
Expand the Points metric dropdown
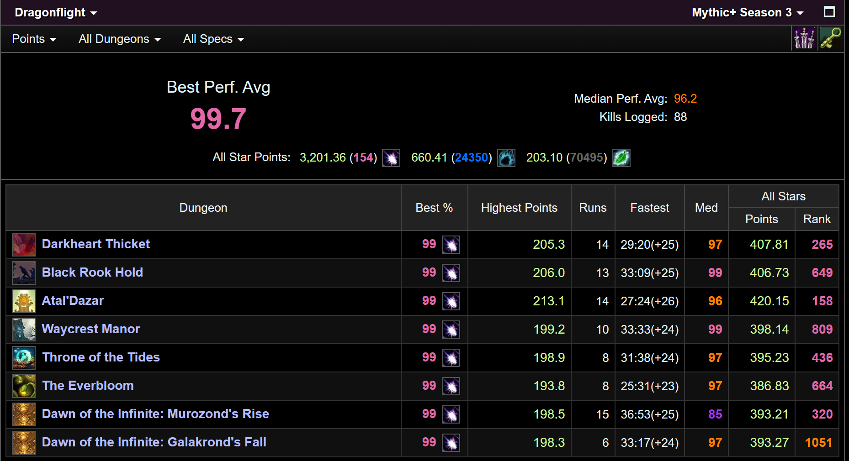tap(34, 39)
